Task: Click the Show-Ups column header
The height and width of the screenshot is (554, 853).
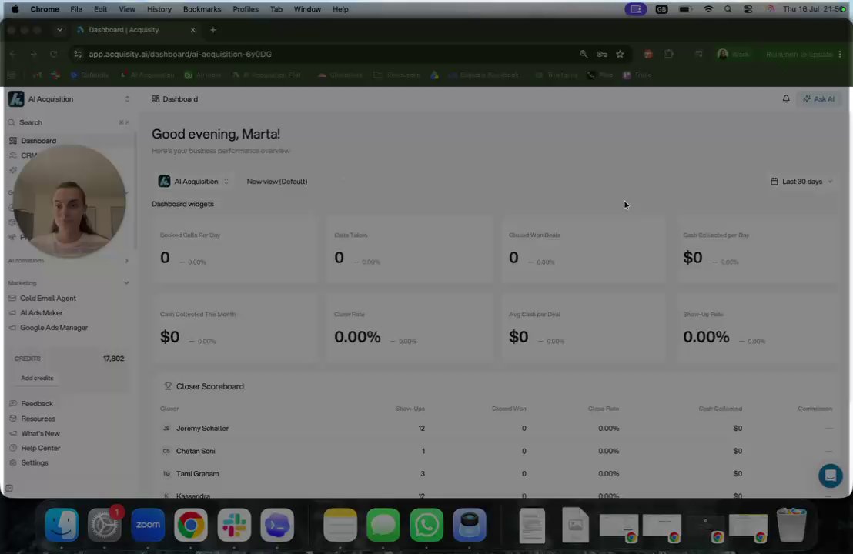Action: point(410,409)
